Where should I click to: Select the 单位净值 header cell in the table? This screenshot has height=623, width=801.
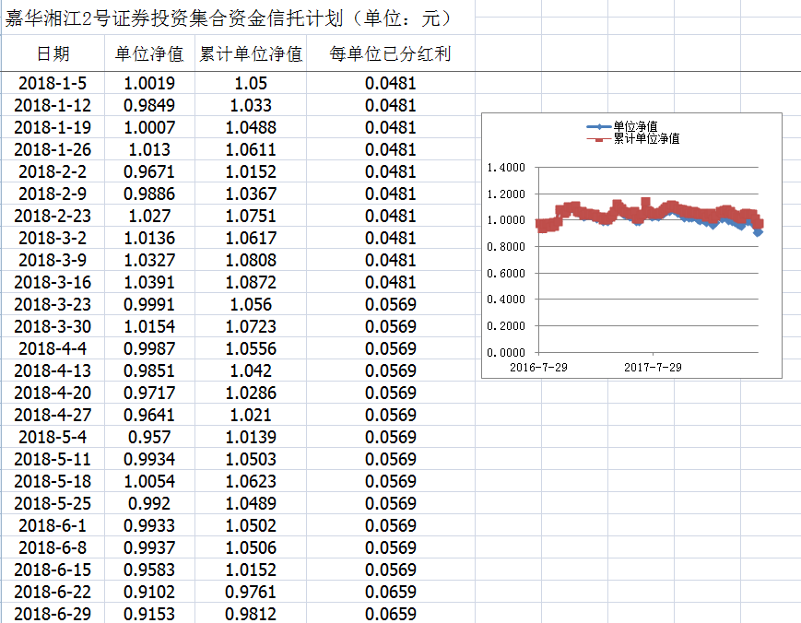click(149, 54)
